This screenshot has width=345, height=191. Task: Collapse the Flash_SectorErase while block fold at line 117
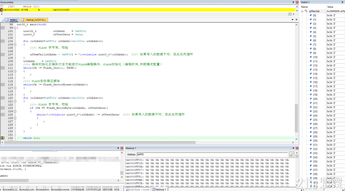click(x=15, y=88)
